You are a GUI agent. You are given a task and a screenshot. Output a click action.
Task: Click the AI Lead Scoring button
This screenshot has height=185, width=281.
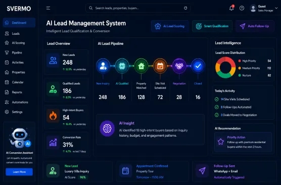[170, 26]
